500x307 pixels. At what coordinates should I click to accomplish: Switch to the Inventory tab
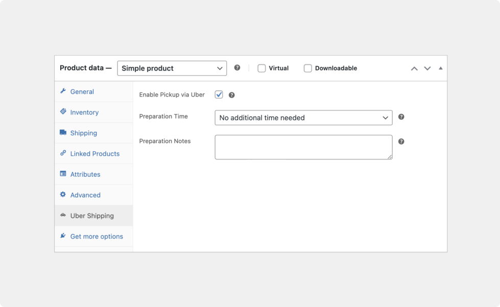pos(84,112)
